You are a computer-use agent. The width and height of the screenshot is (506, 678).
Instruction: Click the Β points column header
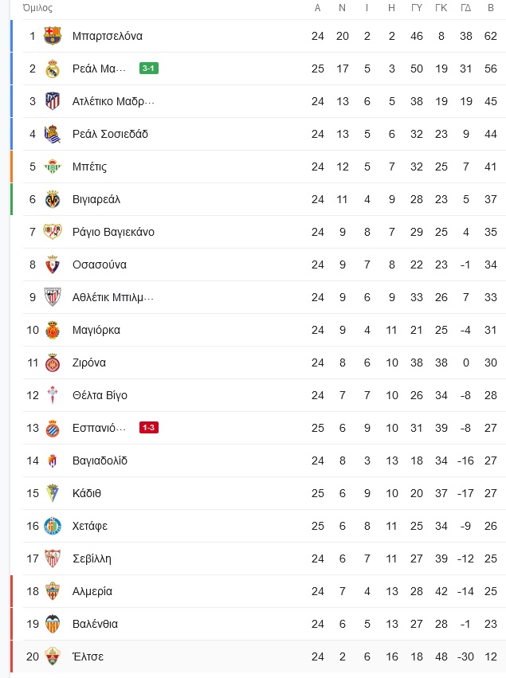tap(491, 8)
